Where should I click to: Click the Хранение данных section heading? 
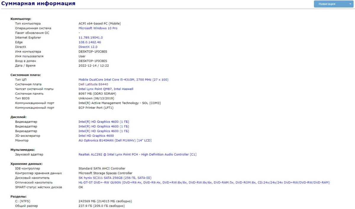26,164
